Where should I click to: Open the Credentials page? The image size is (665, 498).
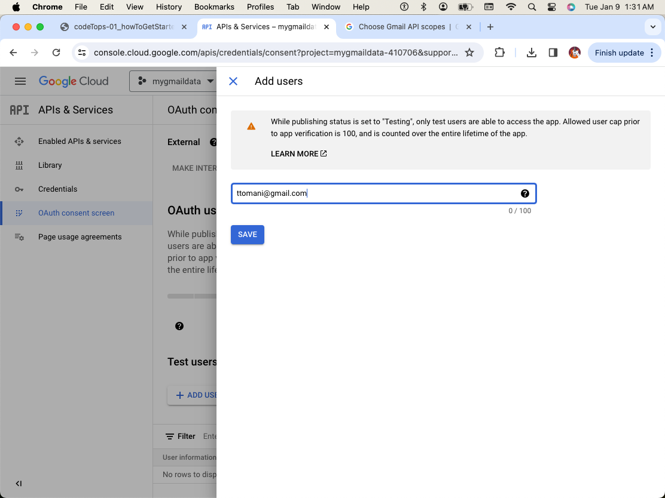[x=57, y=189]
